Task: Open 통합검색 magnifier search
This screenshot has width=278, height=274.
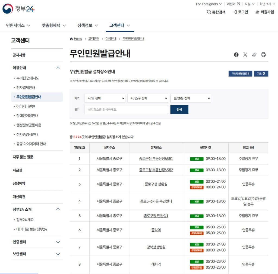Action: (216, 12)
